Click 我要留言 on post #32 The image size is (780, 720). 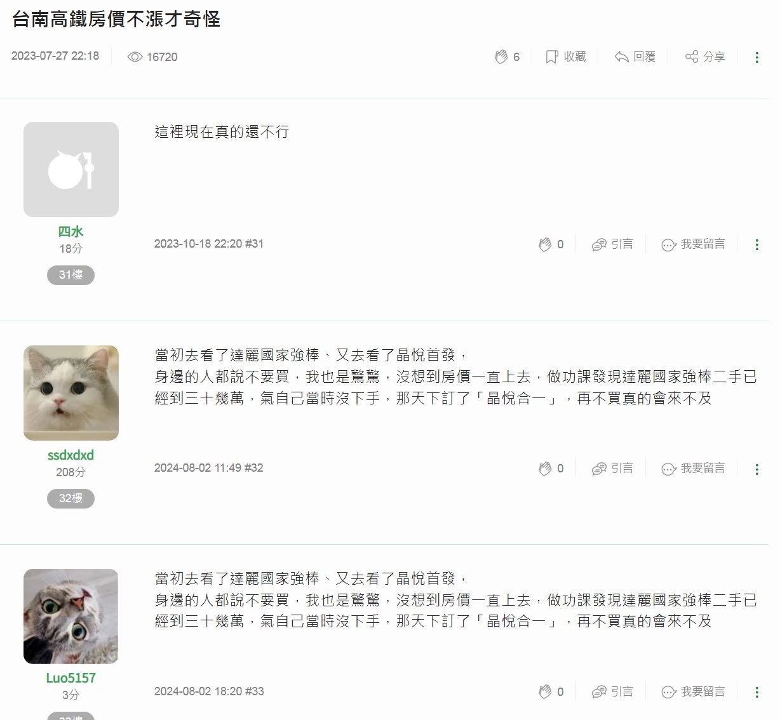coord(693,469)
